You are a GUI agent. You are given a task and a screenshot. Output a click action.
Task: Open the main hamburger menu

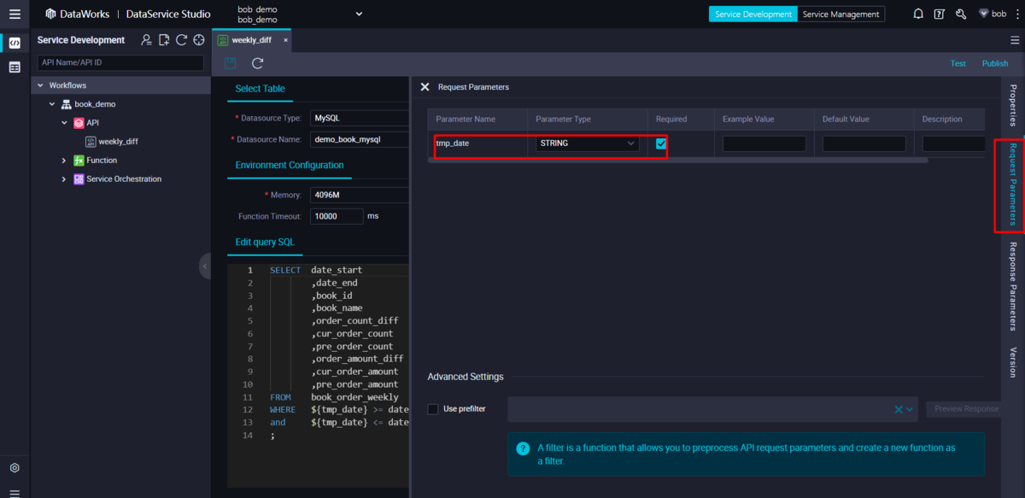pyautogui.click(x=15, y=14)
